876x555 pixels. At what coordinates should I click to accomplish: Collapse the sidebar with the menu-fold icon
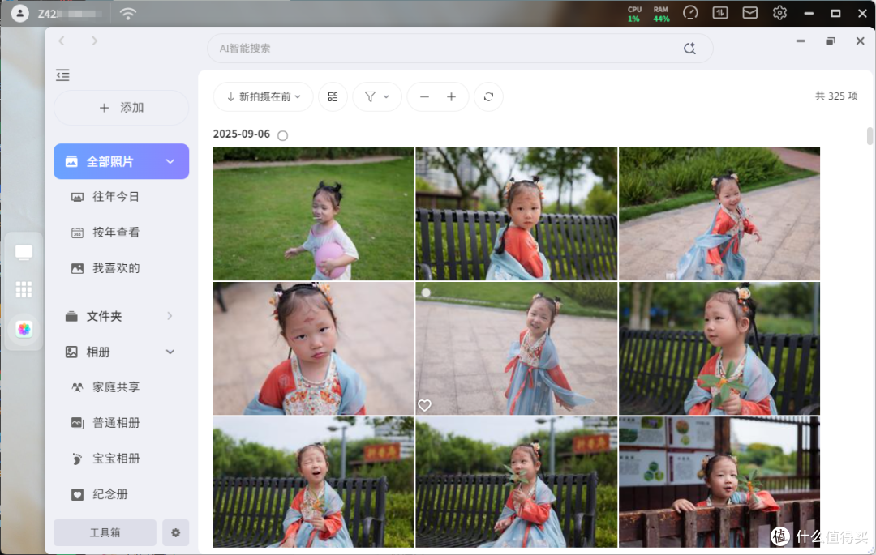coord(62,75)
